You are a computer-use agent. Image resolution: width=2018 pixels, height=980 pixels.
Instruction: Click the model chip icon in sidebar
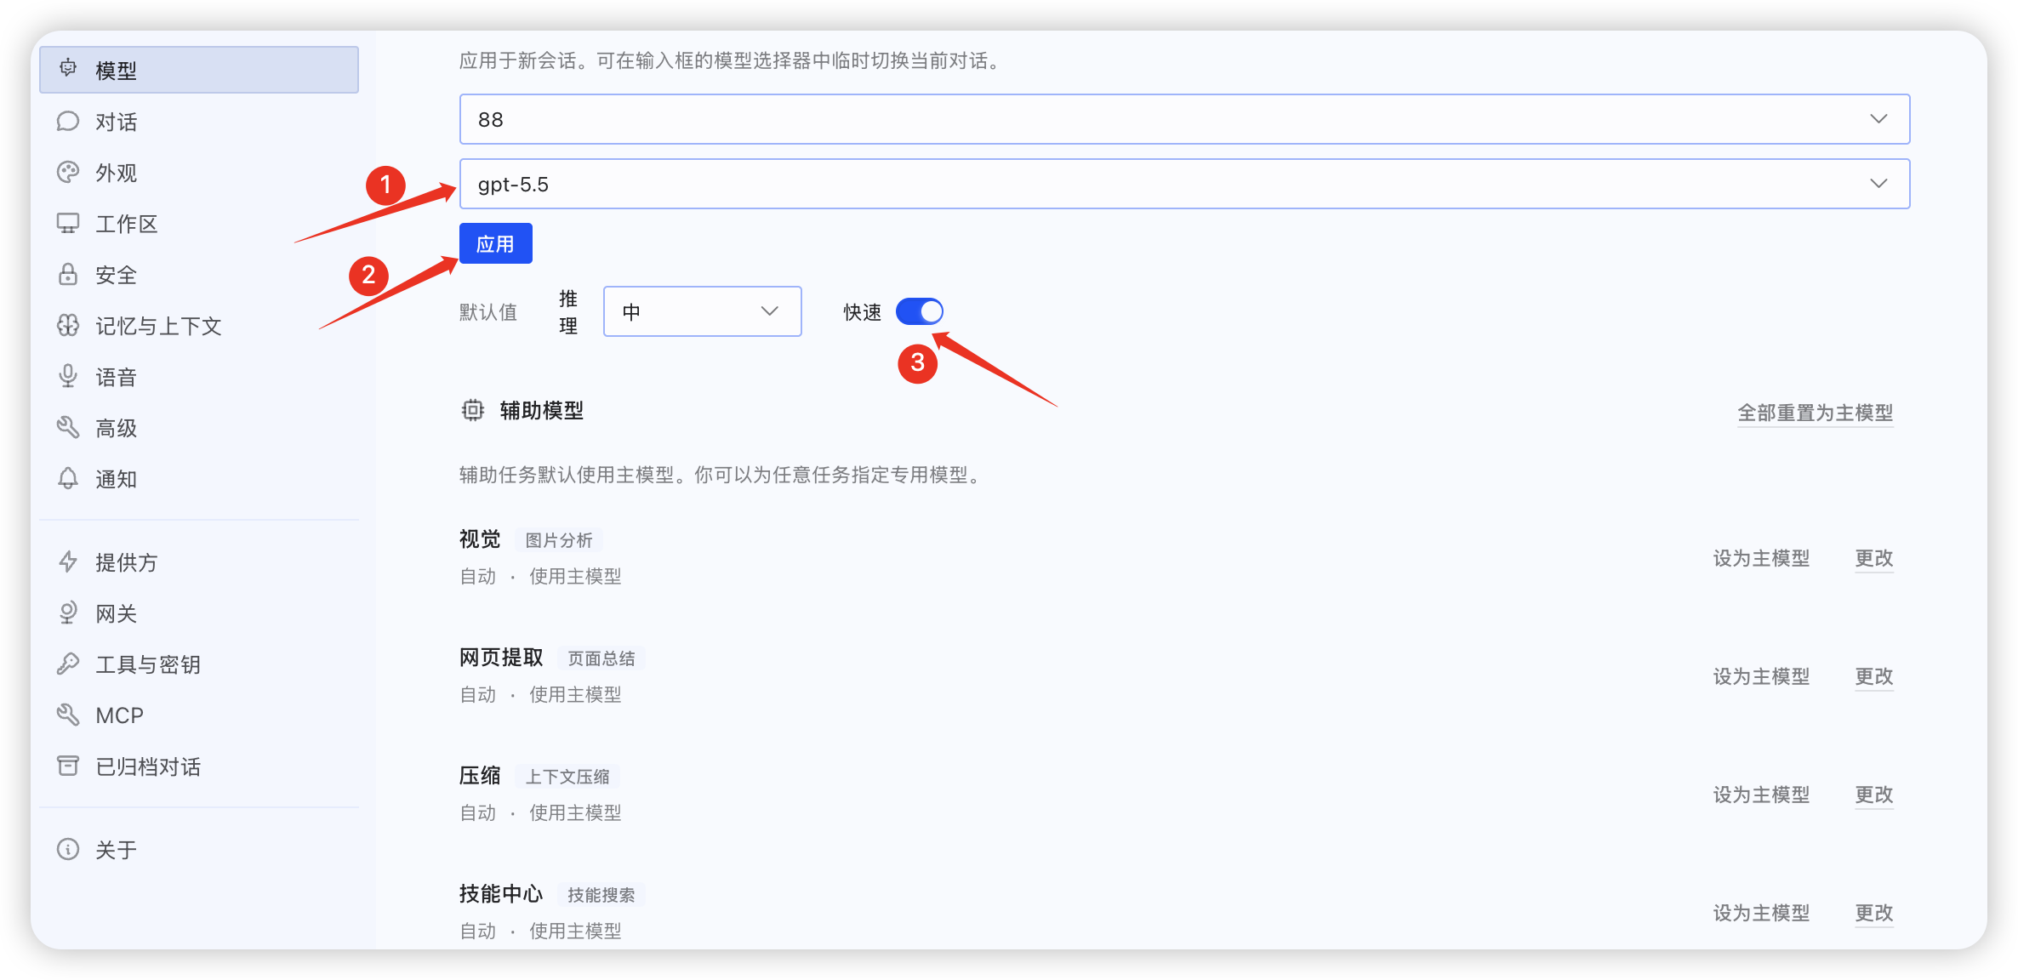click(x=68, y=69)
